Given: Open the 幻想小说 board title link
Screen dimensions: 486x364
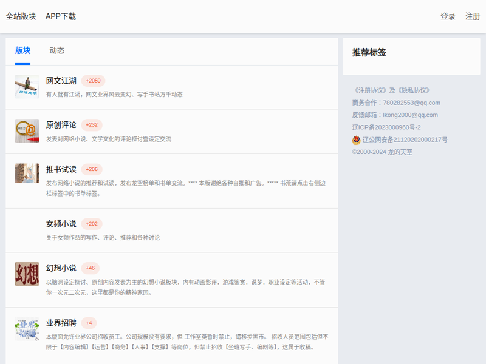Looking at the screenshot, I should coord(61,268).
